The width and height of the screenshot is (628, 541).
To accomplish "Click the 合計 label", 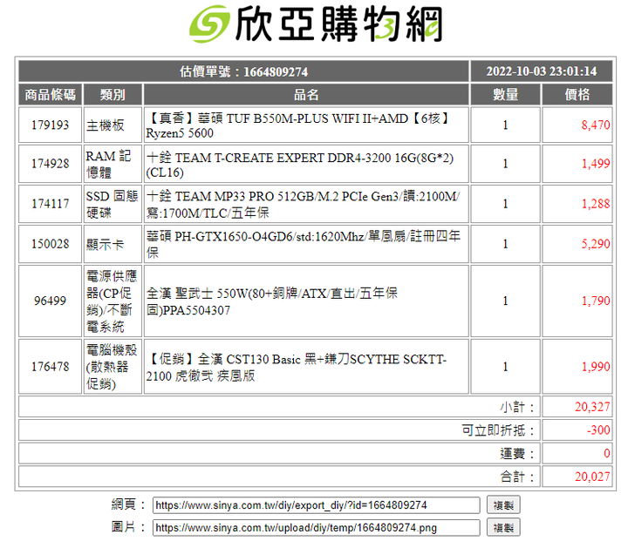I will (517, 477).
